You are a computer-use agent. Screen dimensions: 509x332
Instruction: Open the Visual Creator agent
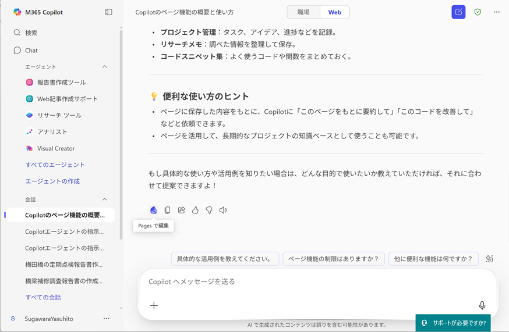(50, 148)
